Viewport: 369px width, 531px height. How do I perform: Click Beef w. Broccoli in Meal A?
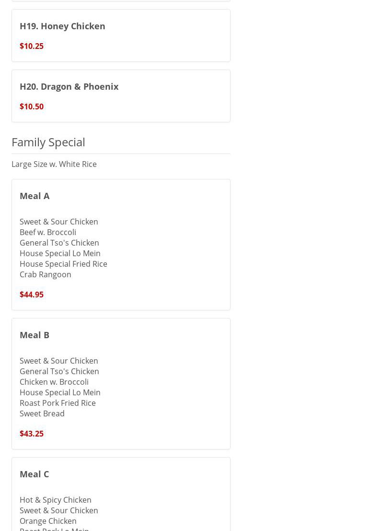(x=48, y=232)
